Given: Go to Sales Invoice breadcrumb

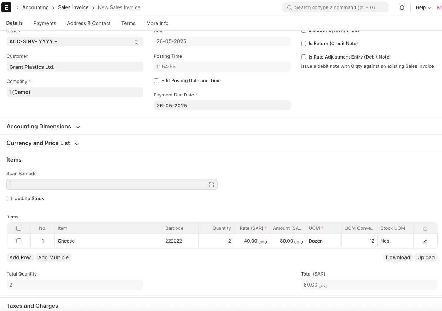Looking at the screenshot, I should (73, 7).
